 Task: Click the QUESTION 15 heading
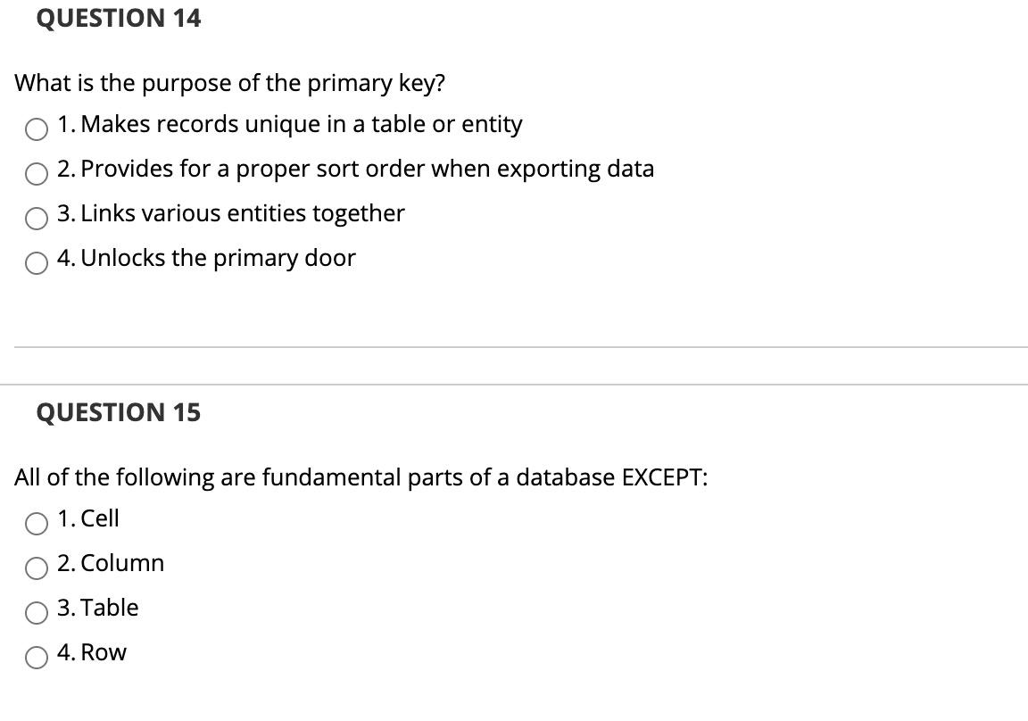[x=119, y=412]
